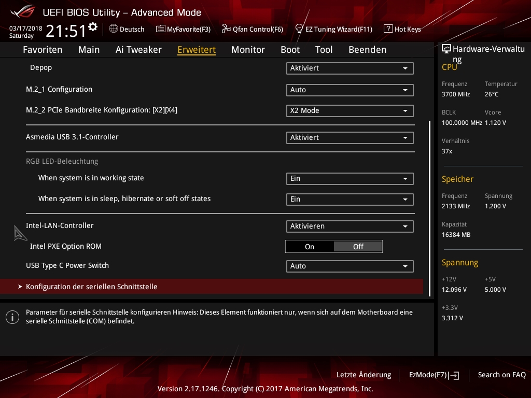Click the Asmedia USB 3.1-Controller label
The width and height of the screenshot is (531, 398).
pos(72,137)
